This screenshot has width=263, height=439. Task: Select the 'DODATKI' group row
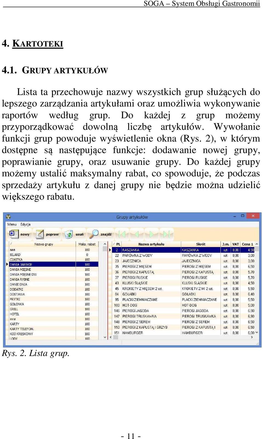[x=53, y=289]
